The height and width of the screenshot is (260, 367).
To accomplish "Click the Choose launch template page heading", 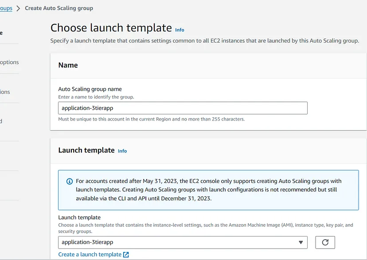I will (111, 28).
